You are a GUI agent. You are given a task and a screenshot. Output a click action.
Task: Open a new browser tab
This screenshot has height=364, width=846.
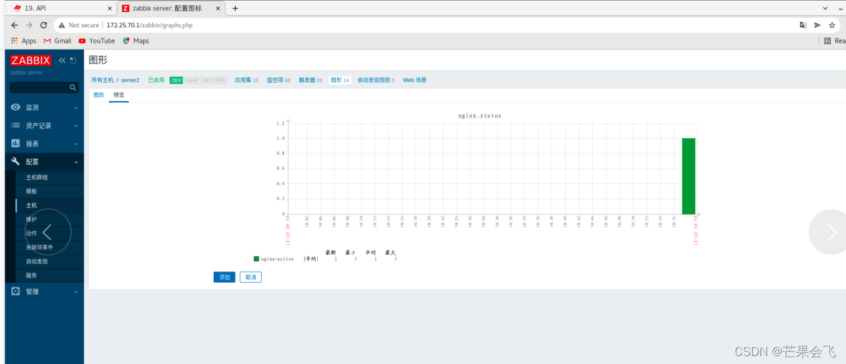tap(235, 8)
